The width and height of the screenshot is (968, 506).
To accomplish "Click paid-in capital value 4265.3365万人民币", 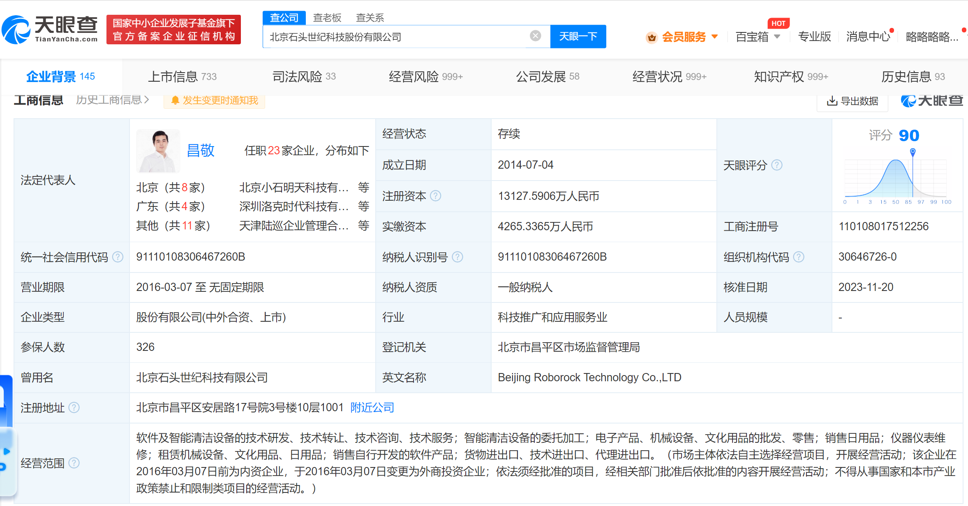I will tap(545, 227).
